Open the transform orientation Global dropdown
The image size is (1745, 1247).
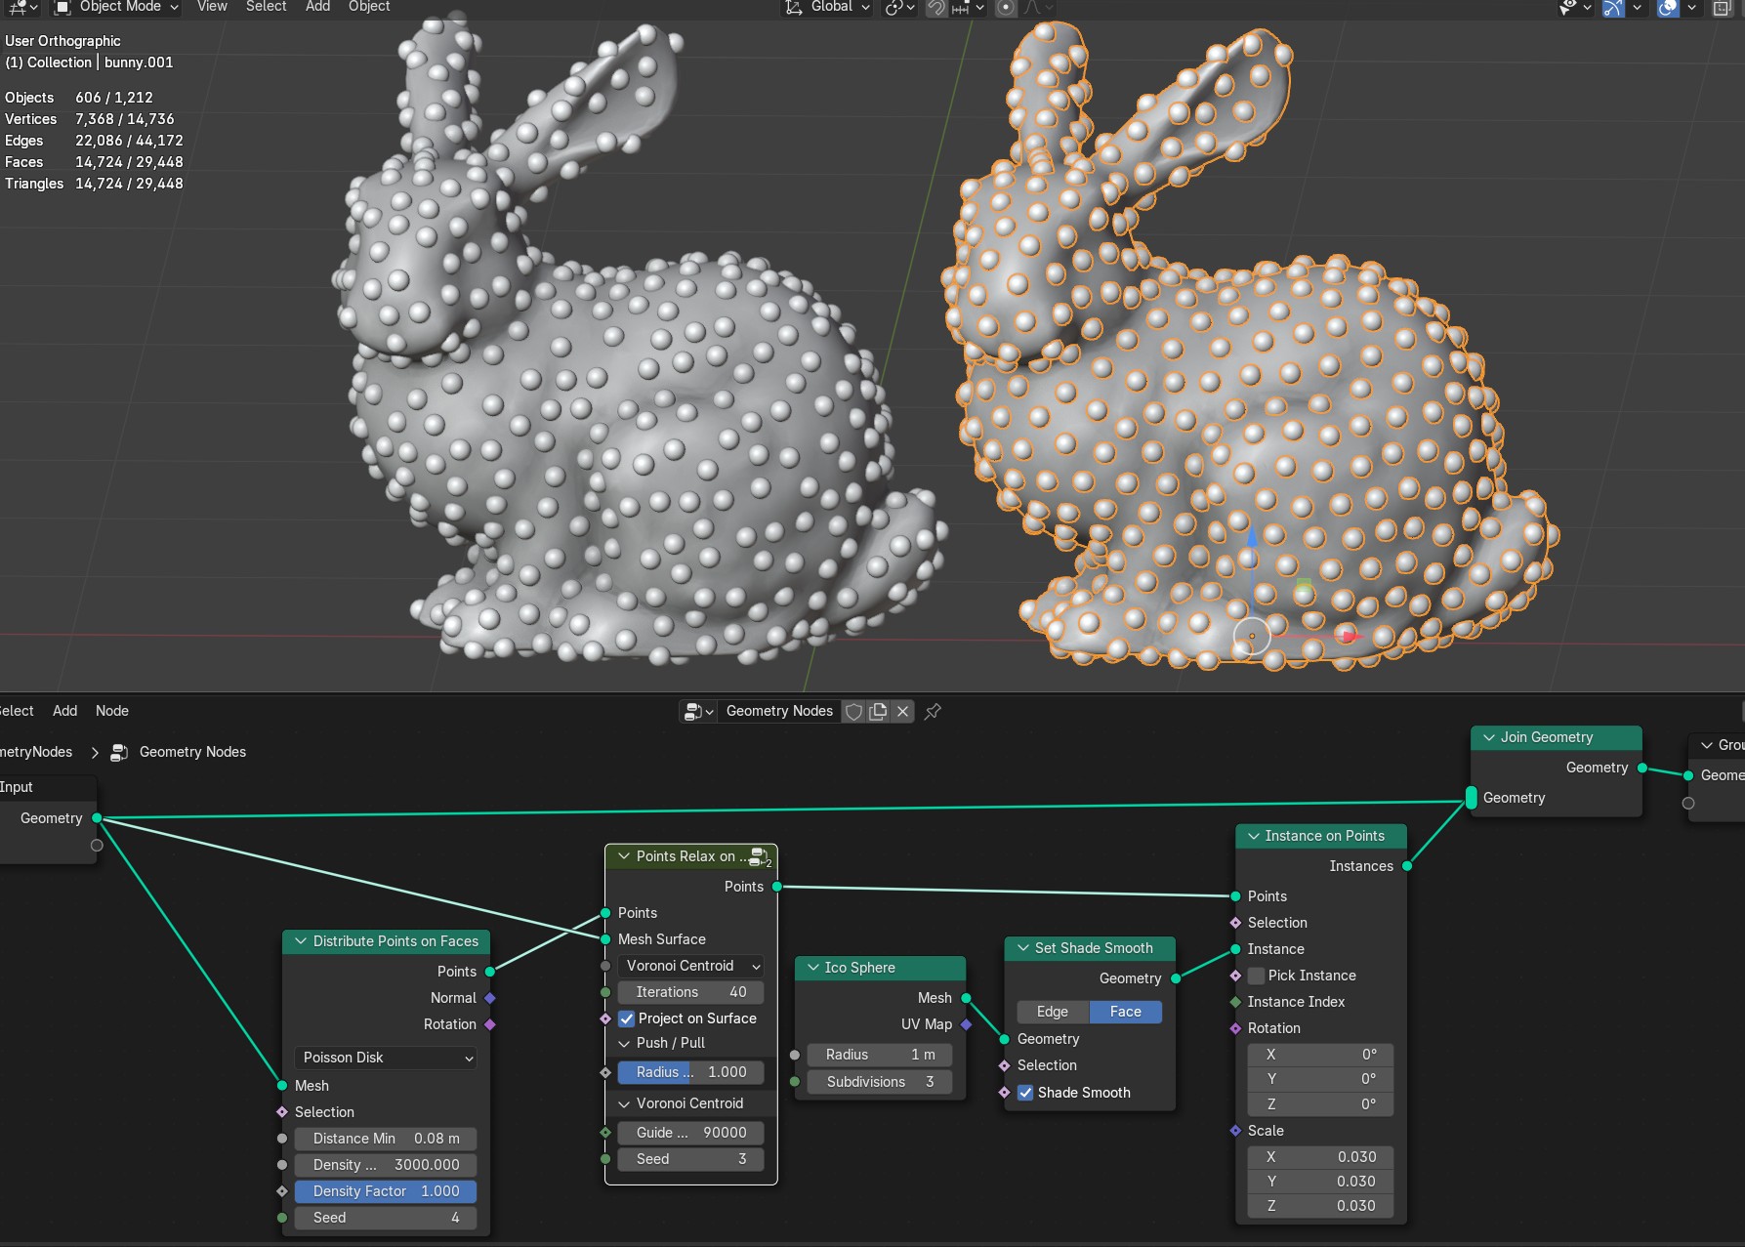828,7
